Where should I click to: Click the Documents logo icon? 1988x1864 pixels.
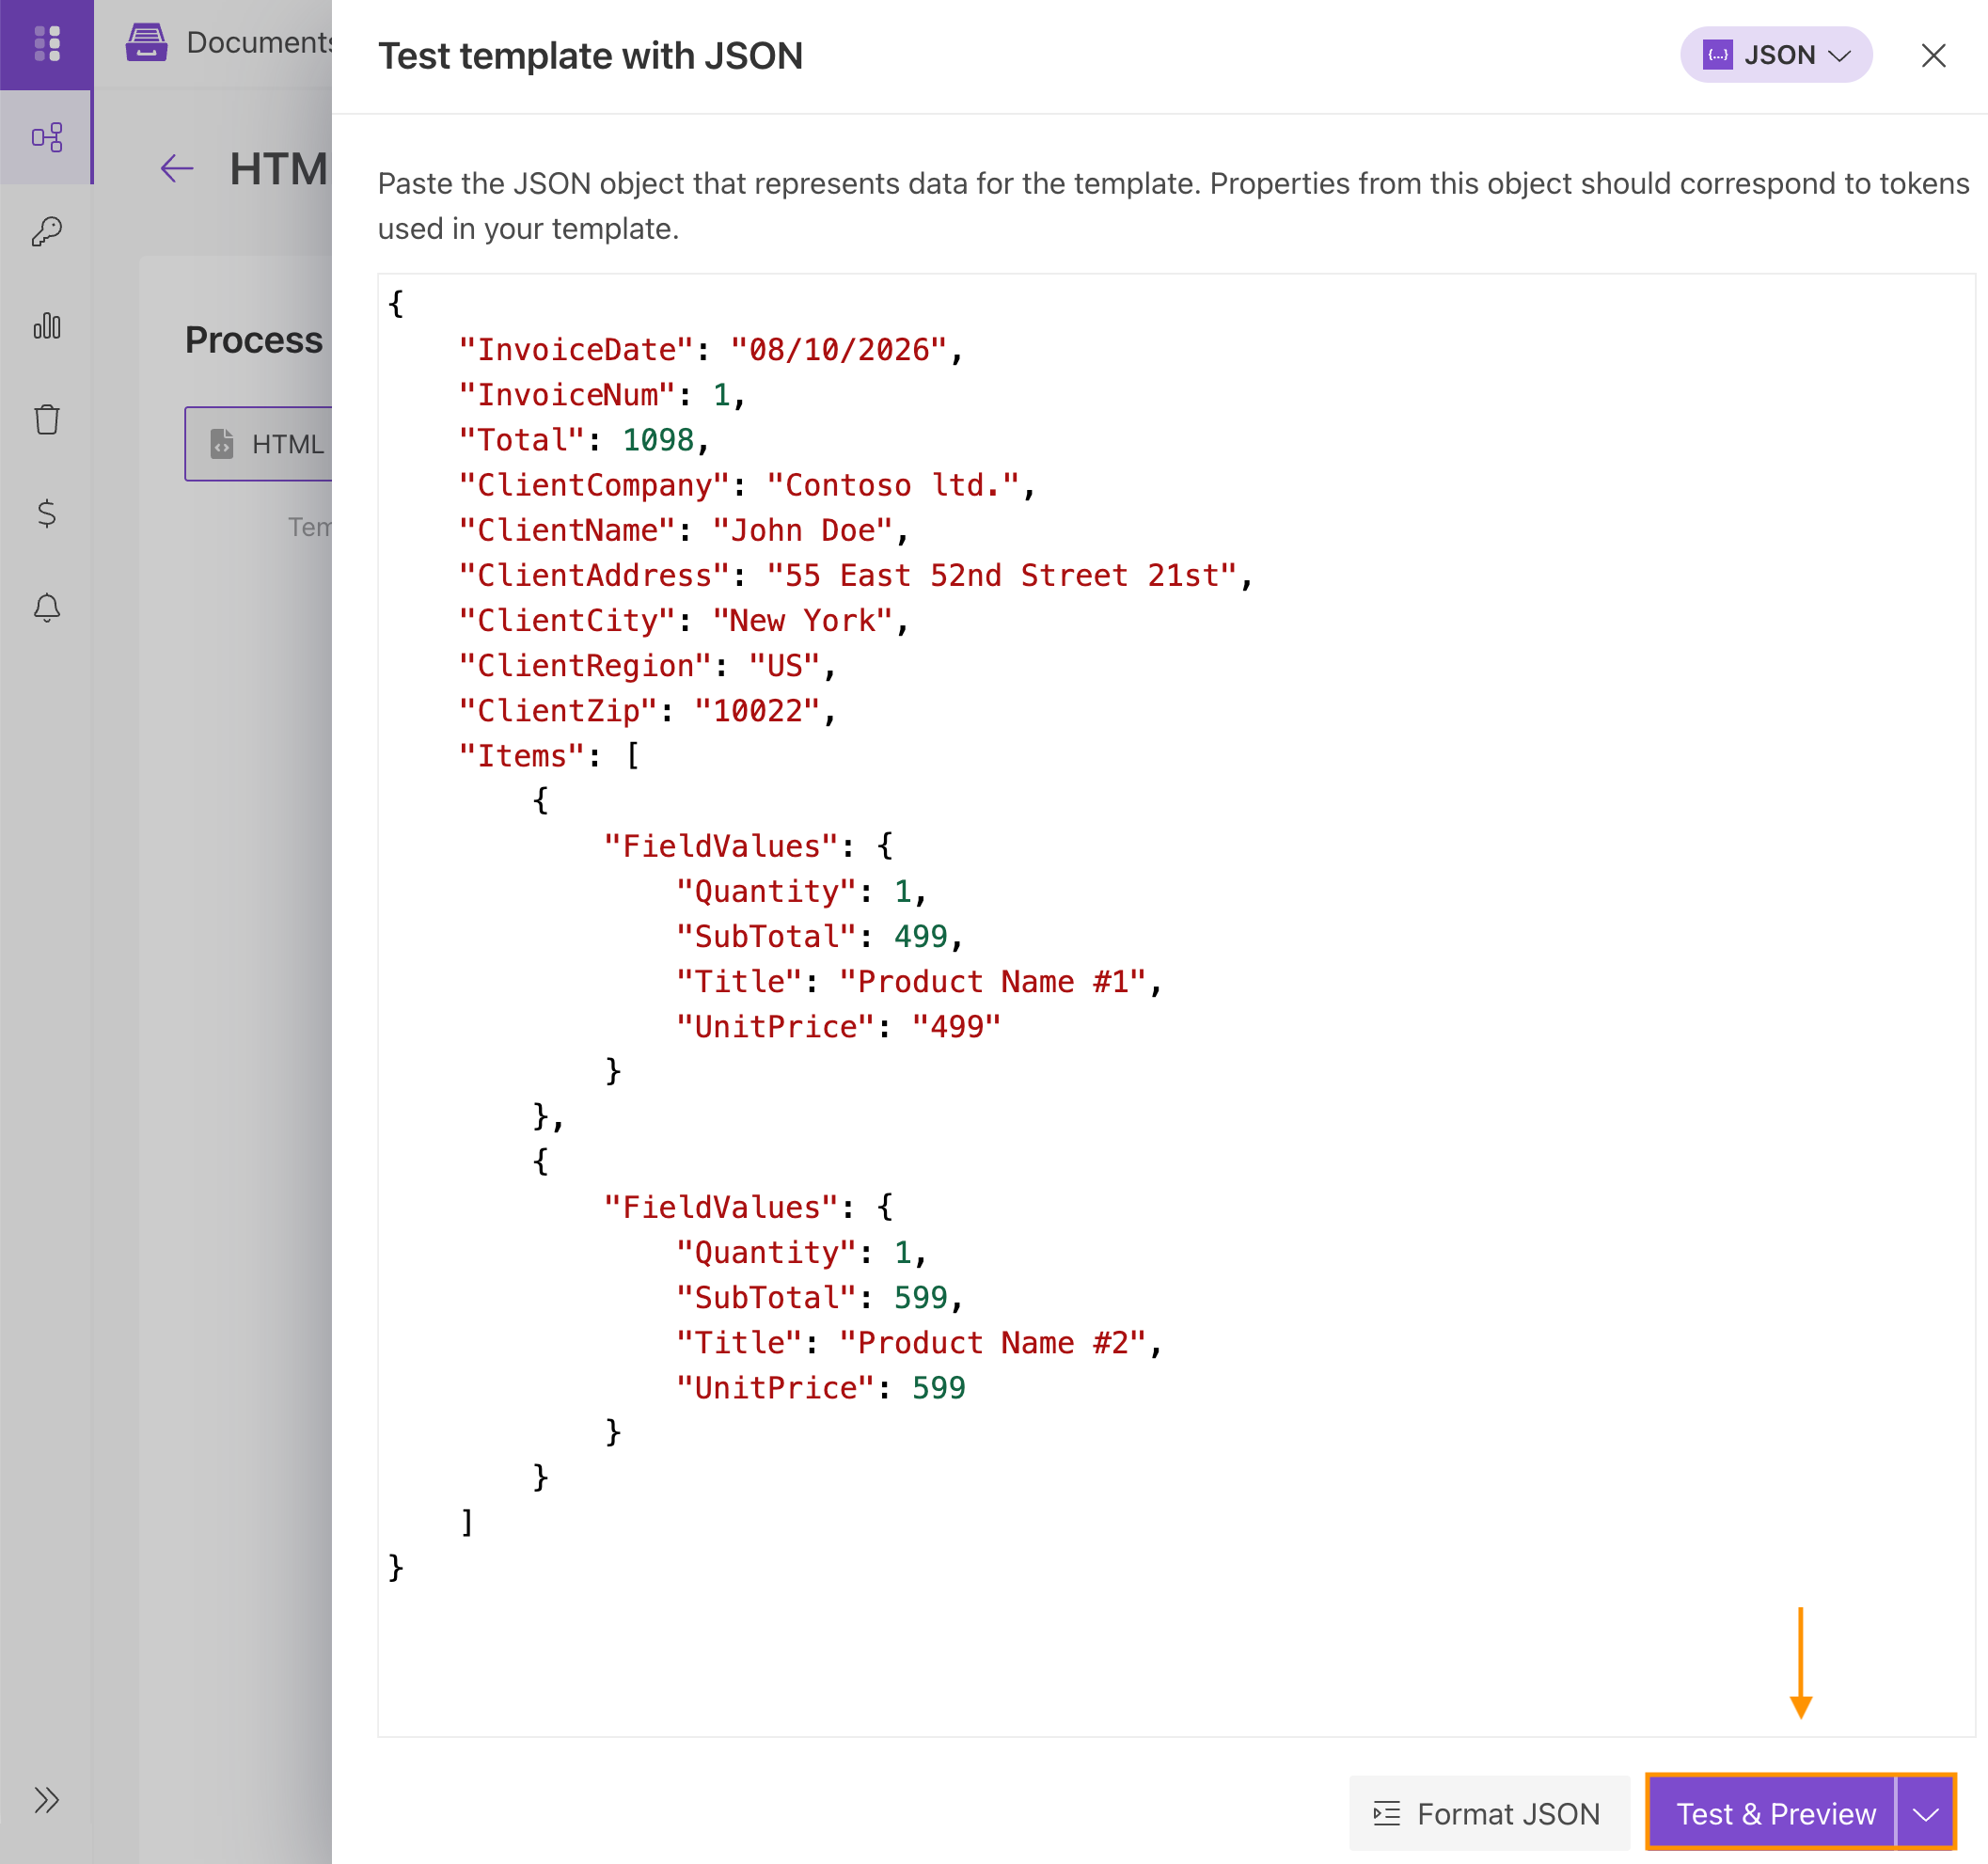[x=146, y=42]
